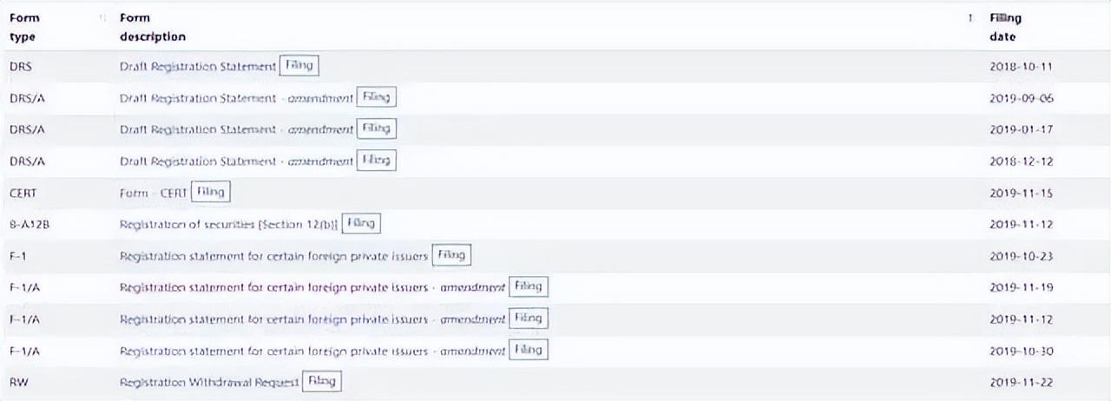Open the Filing button in the DRS row
Image resolution: width=1111 pixels, height=401 pixels.
[x=299, y=66]
